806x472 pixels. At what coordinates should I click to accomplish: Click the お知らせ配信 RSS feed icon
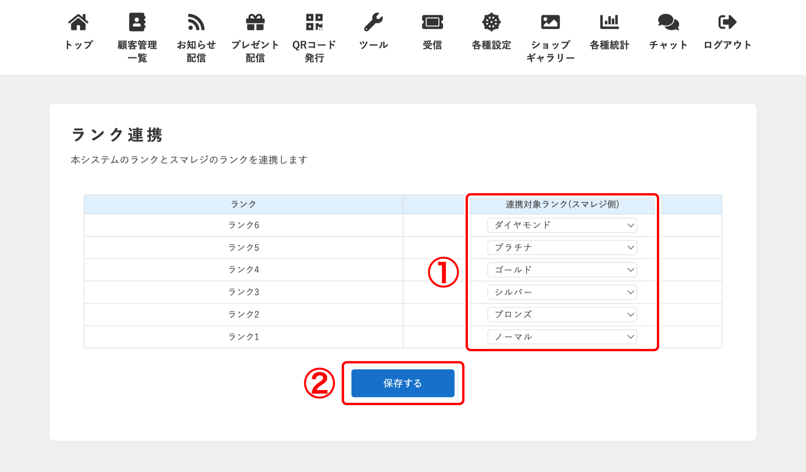click(196, 22)
